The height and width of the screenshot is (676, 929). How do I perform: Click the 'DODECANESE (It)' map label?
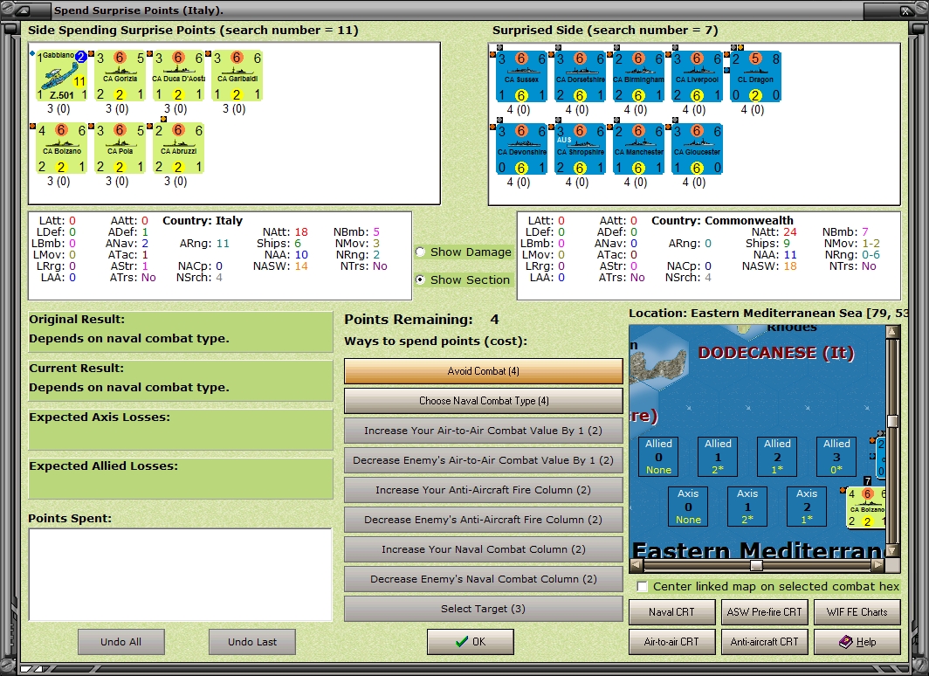click(775, 353)
